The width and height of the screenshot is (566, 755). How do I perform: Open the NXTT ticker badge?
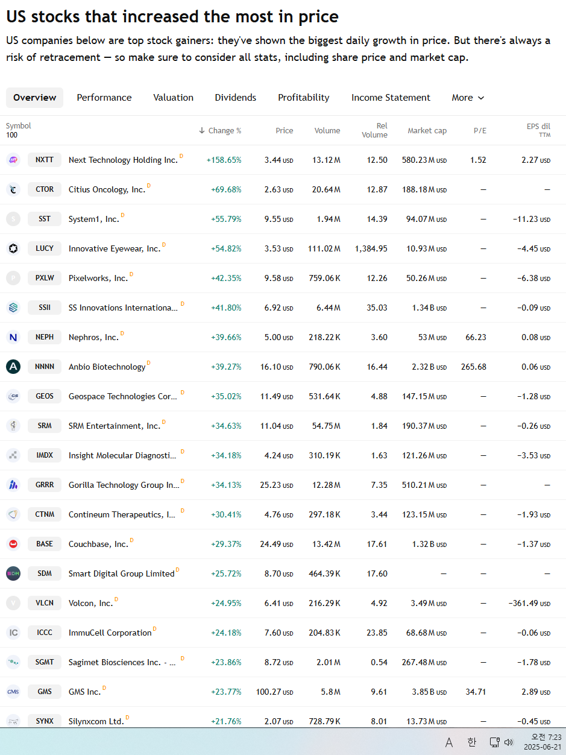point(45,160)
